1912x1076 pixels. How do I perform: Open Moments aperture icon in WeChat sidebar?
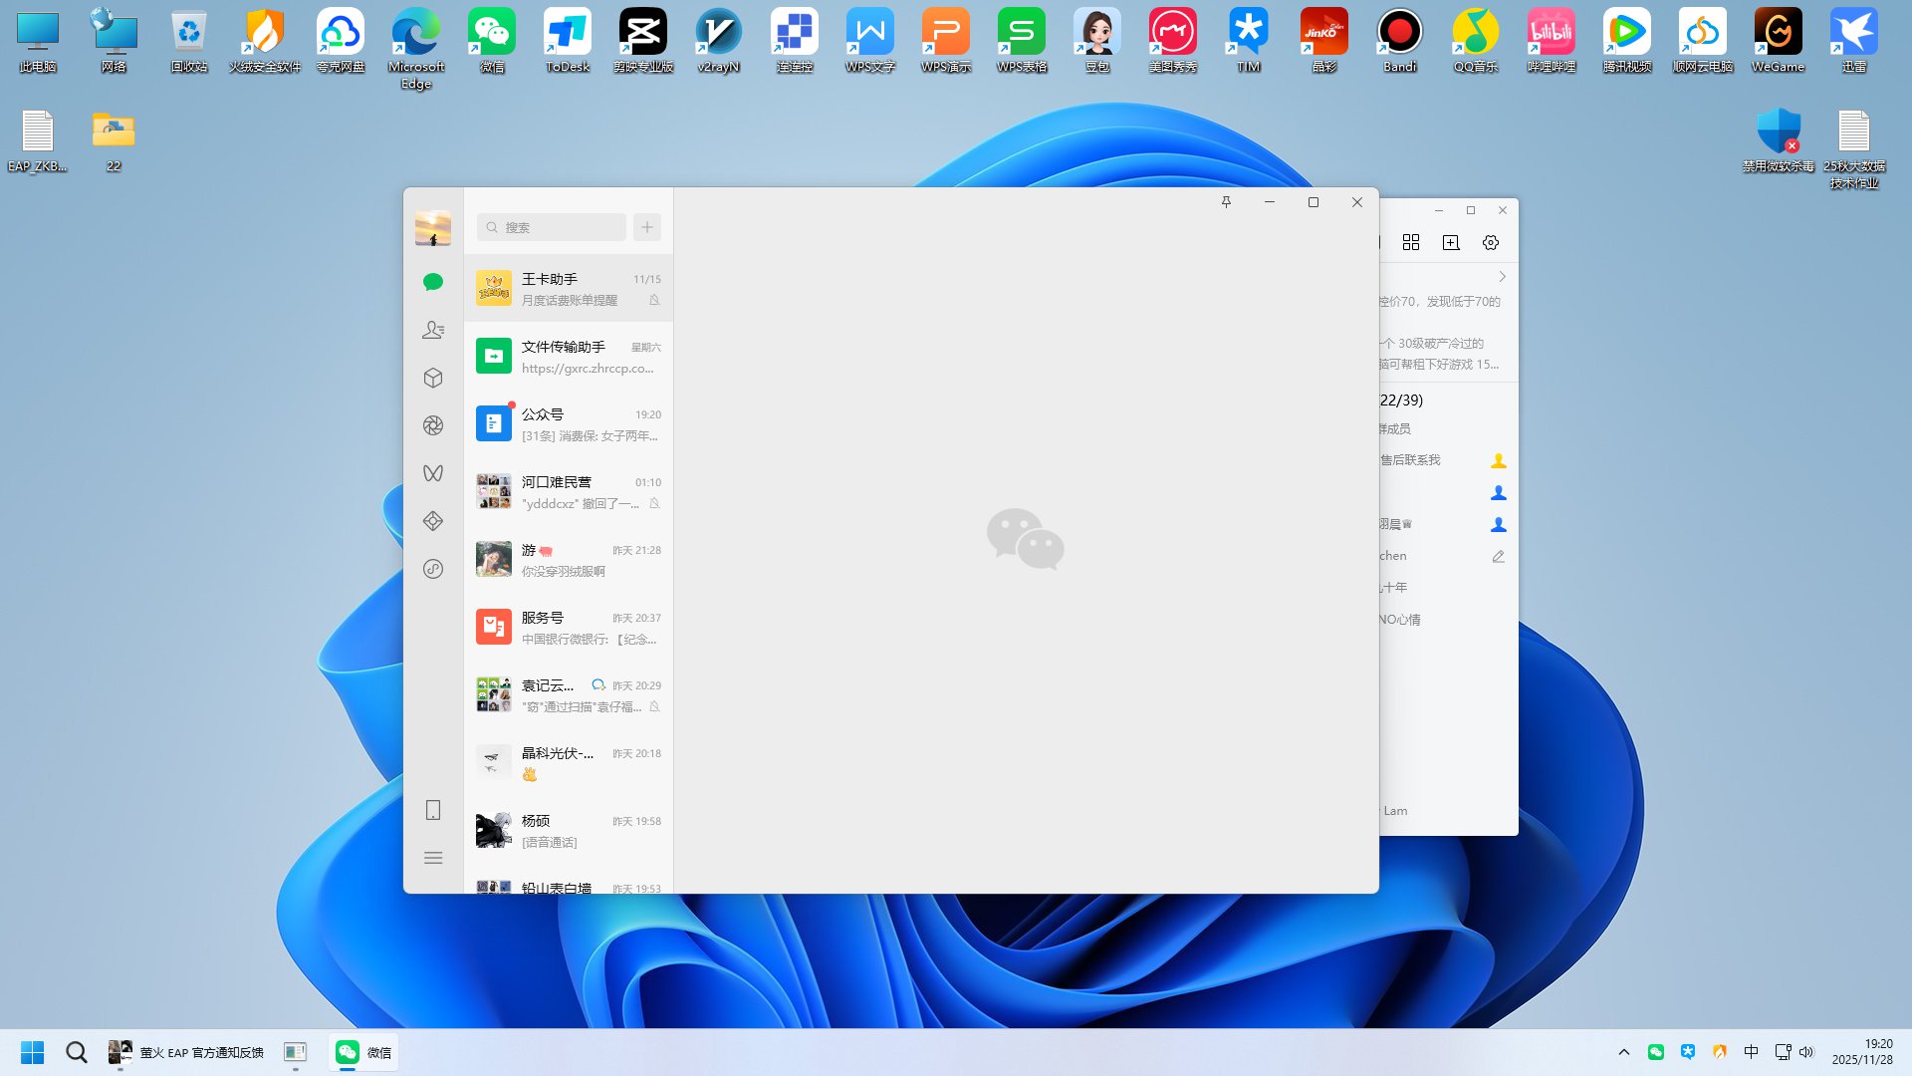point(432,425)
